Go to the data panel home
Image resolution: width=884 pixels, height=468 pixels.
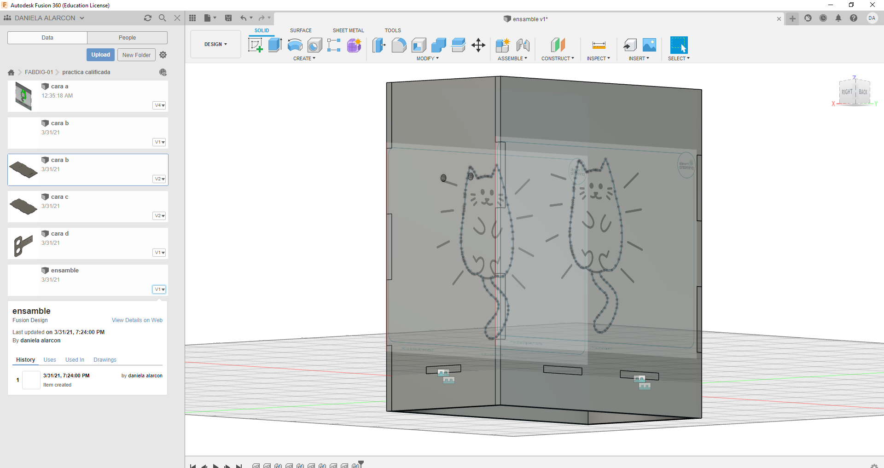[11, 72]
